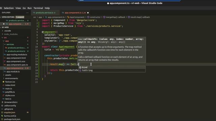Open products.service.spec.ts file in services

pos(17,48)
